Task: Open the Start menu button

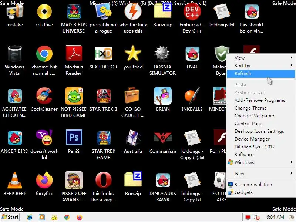Action: (10, 217)
